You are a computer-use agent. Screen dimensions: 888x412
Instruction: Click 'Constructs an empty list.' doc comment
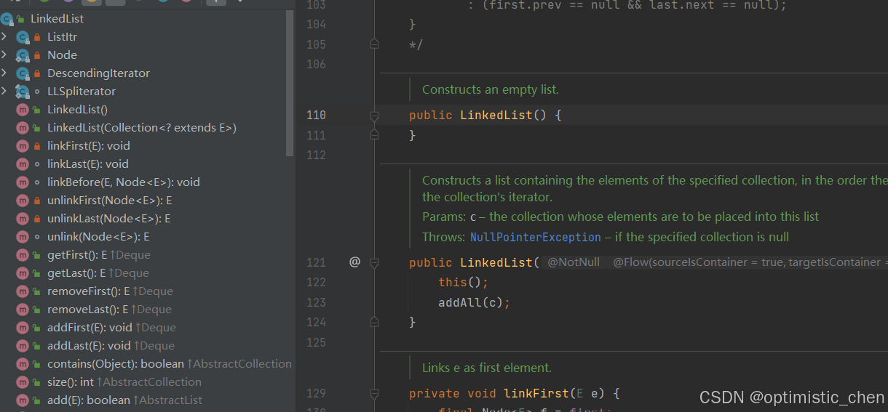[x=491, y=90]
